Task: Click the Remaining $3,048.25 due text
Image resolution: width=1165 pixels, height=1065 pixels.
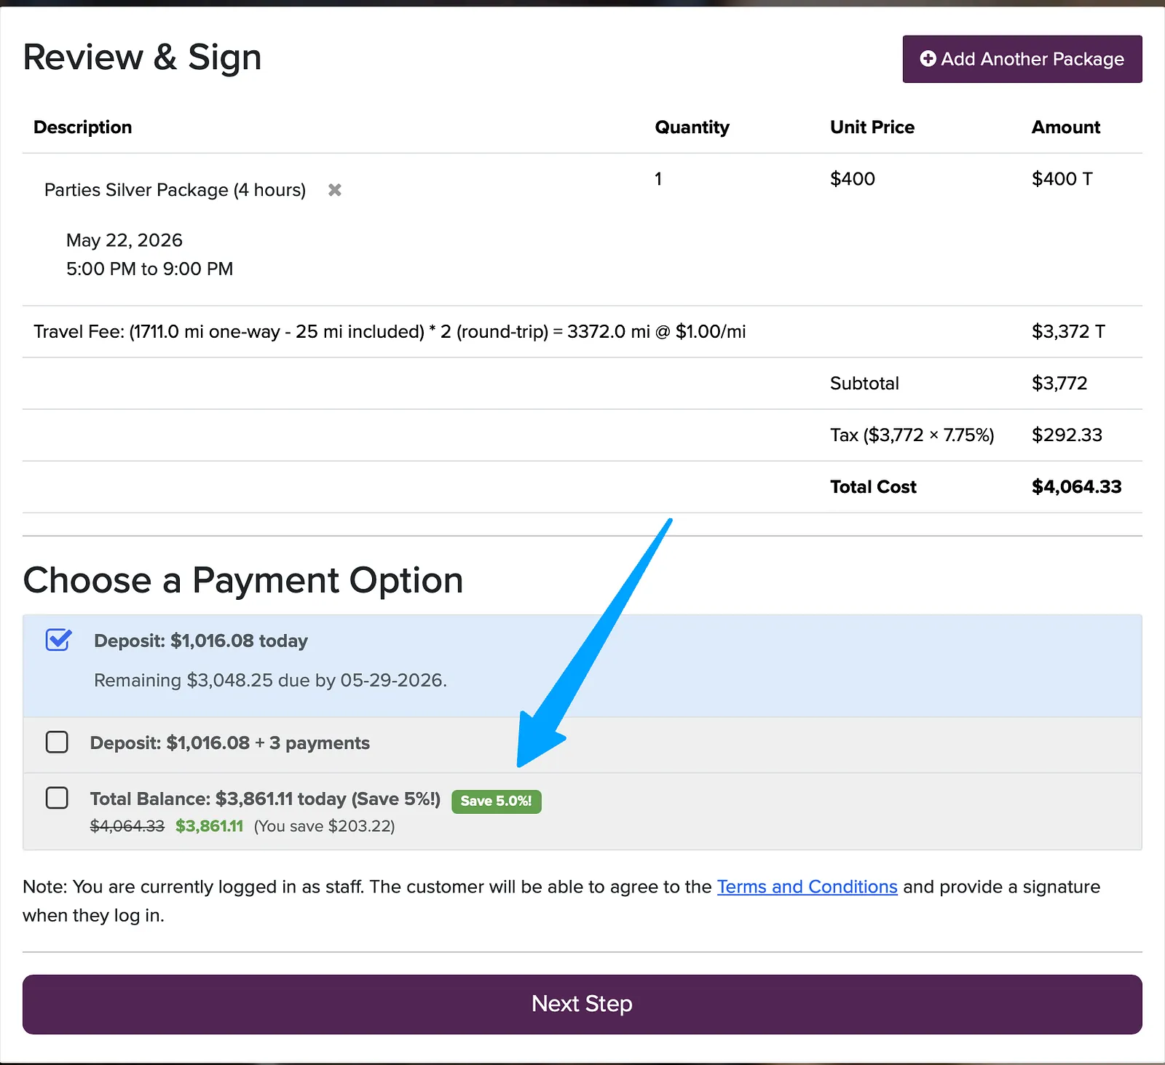Action: [x=270, y=680]
